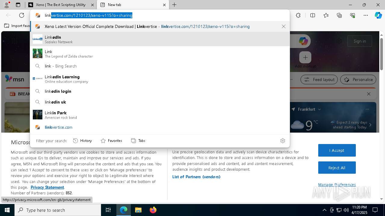Image resolution: width=385 pixels, height=216 pixels.
Task: Click the Personalise button
Action: (358, 79)
